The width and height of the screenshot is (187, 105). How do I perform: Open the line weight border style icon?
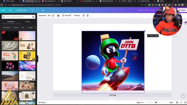(x=58, y=15)
